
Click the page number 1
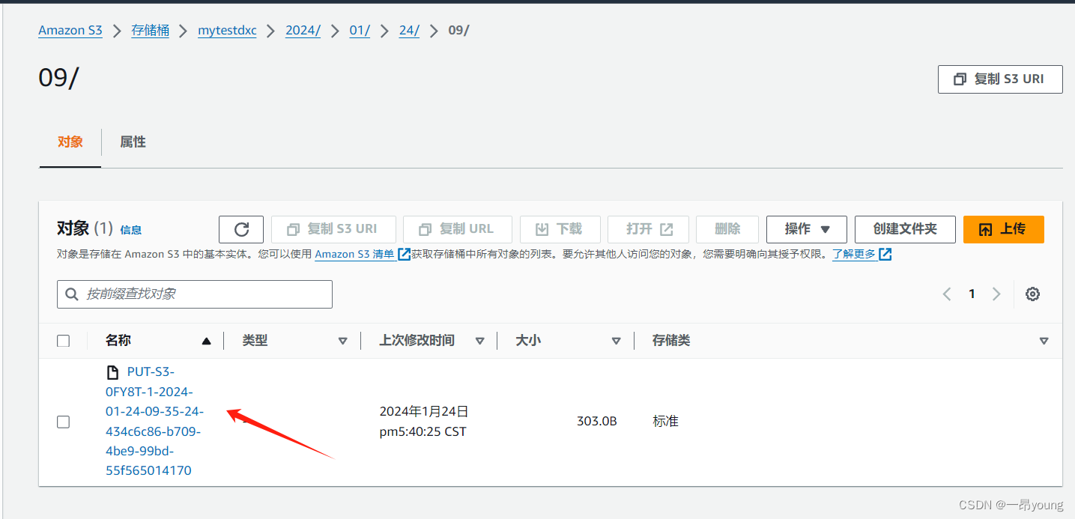[972, 294]
